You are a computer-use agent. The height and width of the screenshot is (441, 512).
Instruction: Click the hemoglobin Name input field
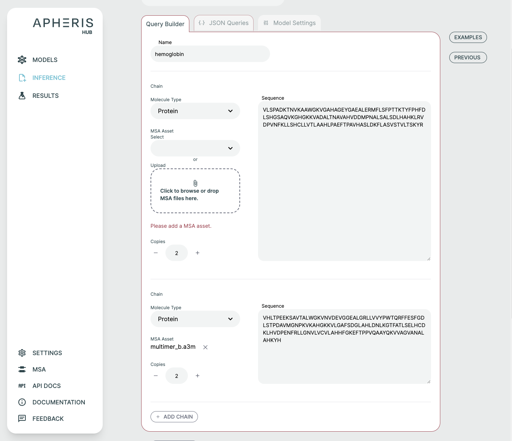click(210, 54)
